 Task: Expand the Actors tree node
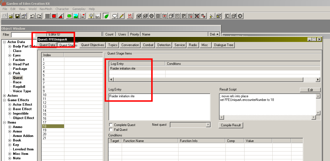[4, 96]
